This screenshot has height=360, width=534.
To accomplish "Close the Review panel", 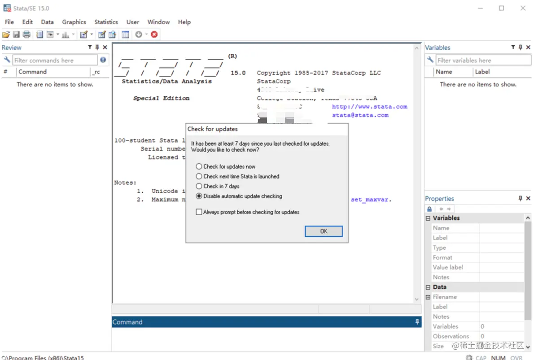I will click(105, 47).
